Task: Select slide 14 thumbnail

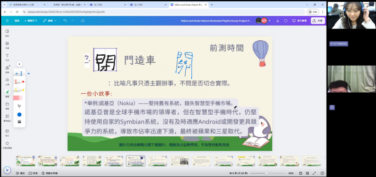Action: [x=312, y=161]
